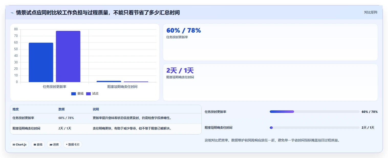
Task: Click the y-axis tick label 80
Action: (16, 29)
